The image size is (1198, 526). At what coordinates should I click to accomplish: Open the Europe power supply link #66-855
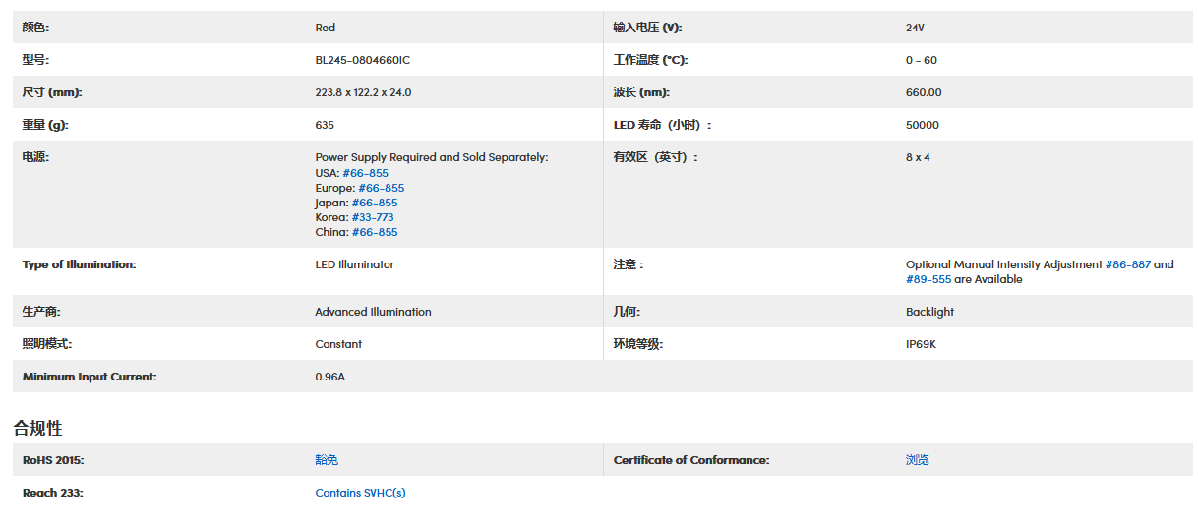click(x=381, y=188)
